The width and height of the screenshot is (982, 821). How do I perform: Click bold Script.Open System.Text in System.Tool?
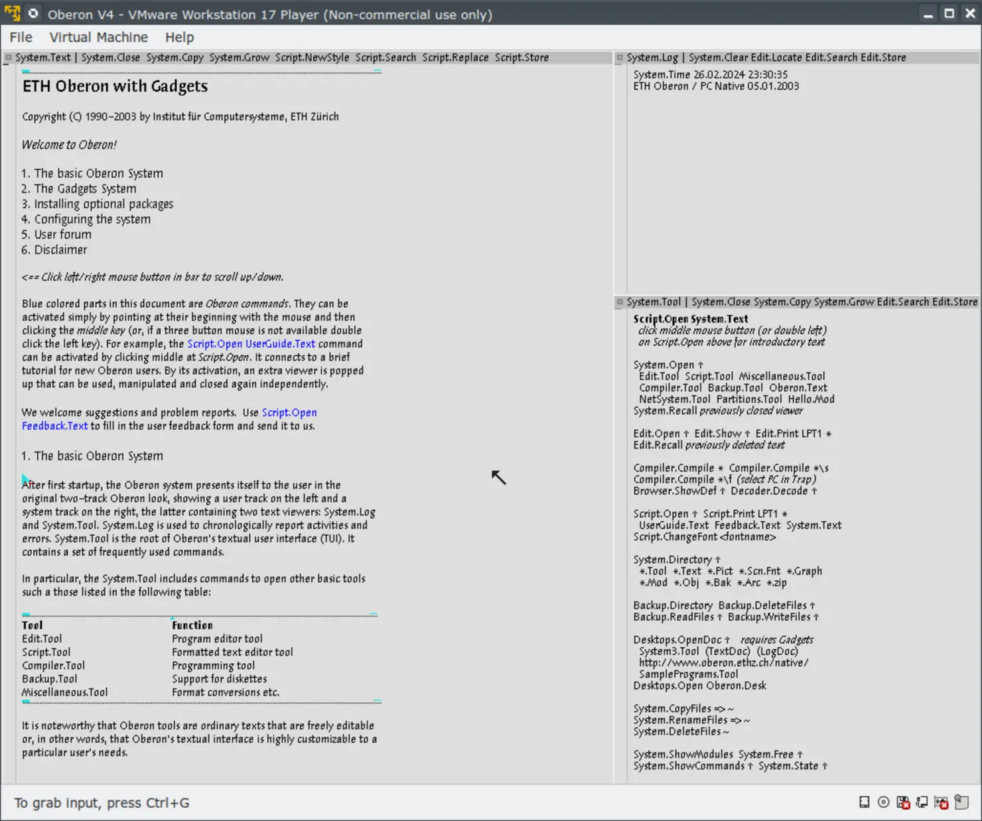[690, 319]
